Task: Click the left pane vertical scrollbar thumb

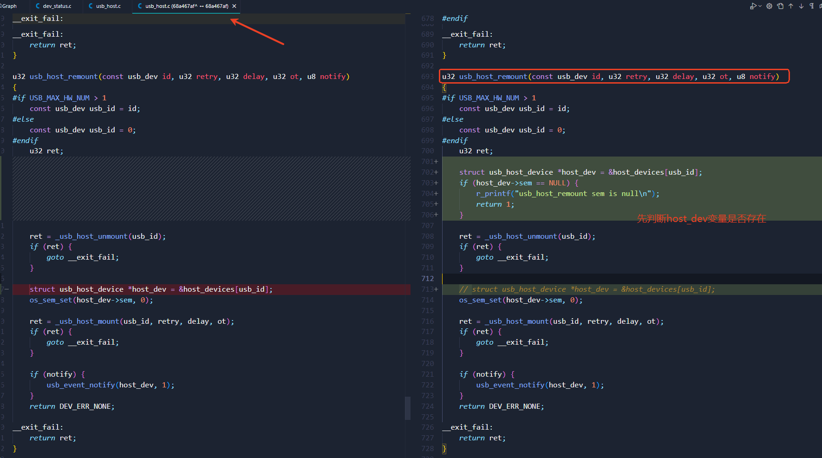Action: click(408, 408)
